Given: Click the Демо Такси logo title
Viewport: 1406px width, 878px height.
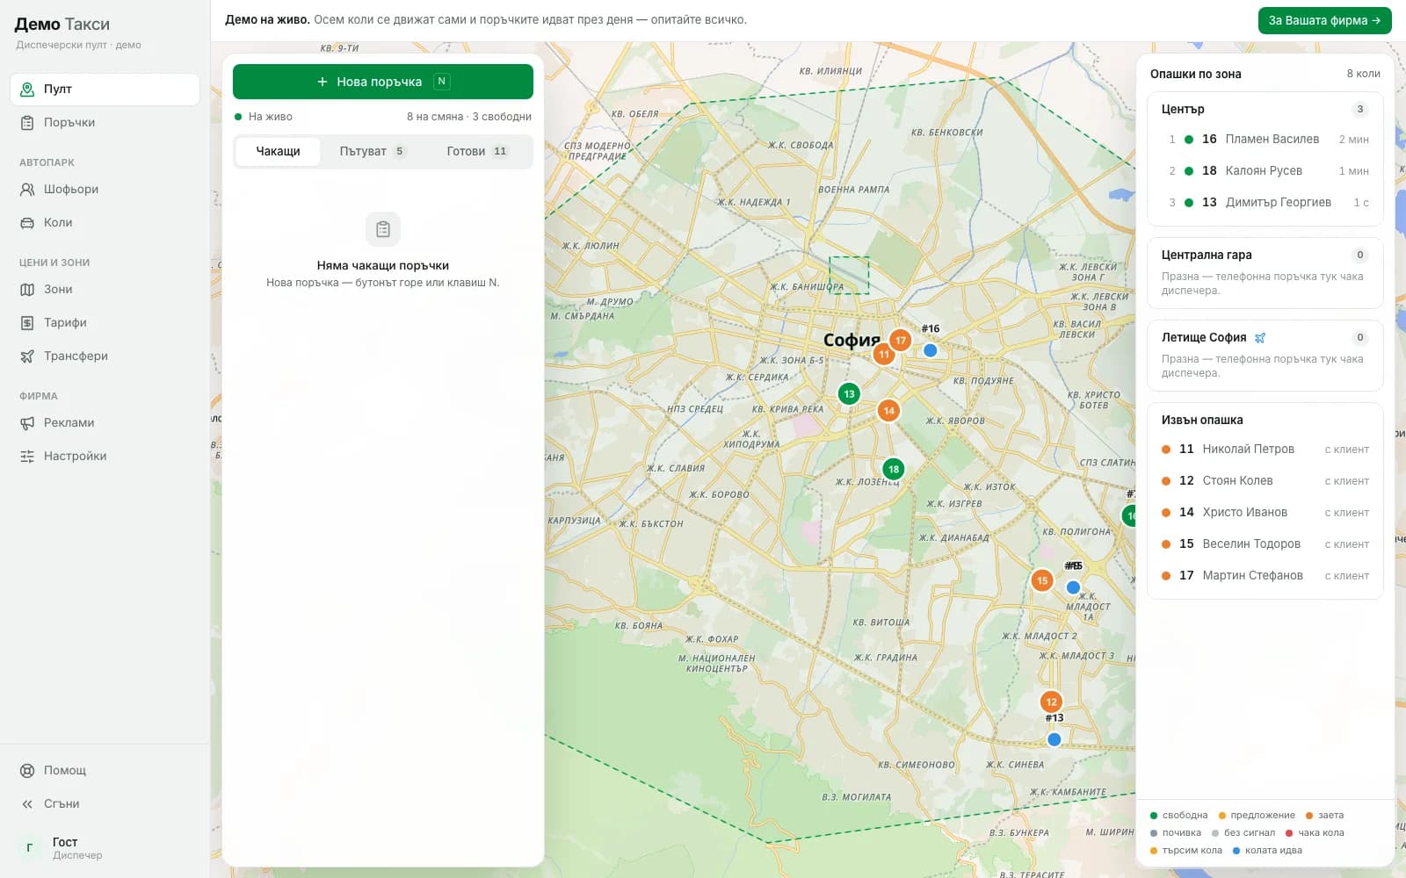Looking at the screenshot, I should point(62,24).
